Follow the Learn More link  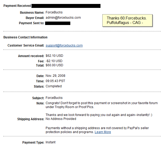click(x=103, y=132)
